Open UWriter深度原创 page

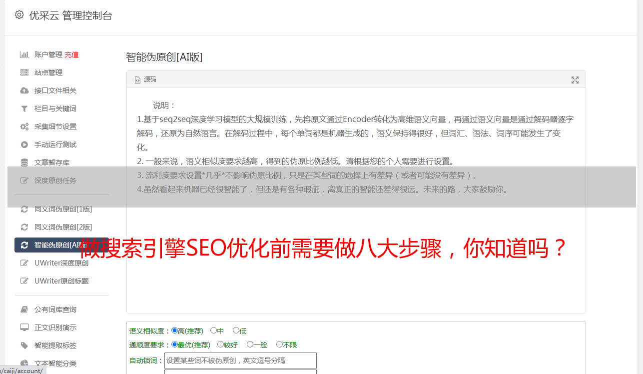pos(61,263)
